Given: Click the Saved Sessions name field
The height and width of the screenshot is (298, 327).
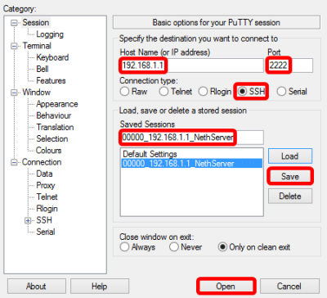Looking at the screenshot, I should 191,138.
